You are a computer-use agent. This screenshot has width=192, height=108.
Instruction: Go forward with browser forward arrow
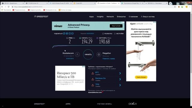[5, 7]
